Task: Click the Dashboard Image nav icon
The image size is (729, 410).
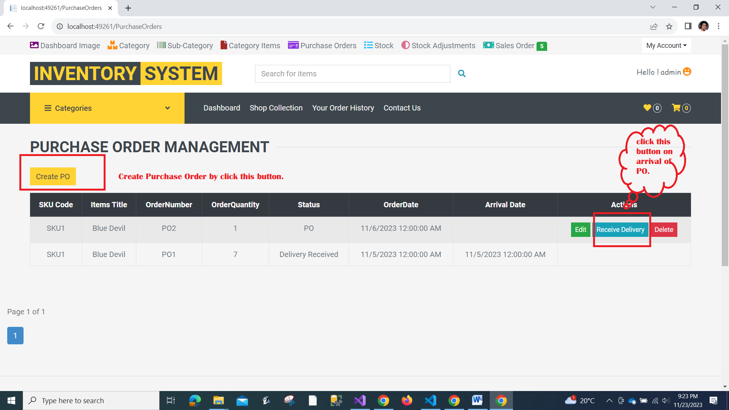Action: [34, 45]
